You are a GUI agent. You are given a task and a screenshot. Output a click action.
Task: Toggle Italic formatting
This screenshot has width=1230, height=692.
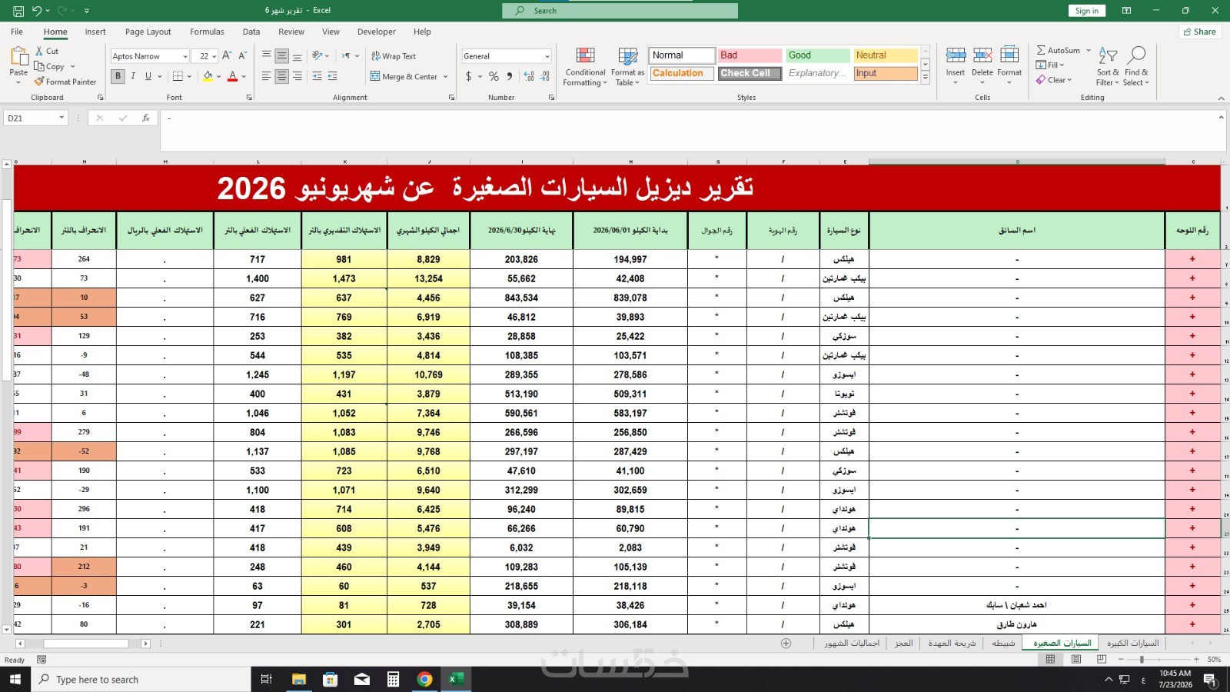(133, 76)
